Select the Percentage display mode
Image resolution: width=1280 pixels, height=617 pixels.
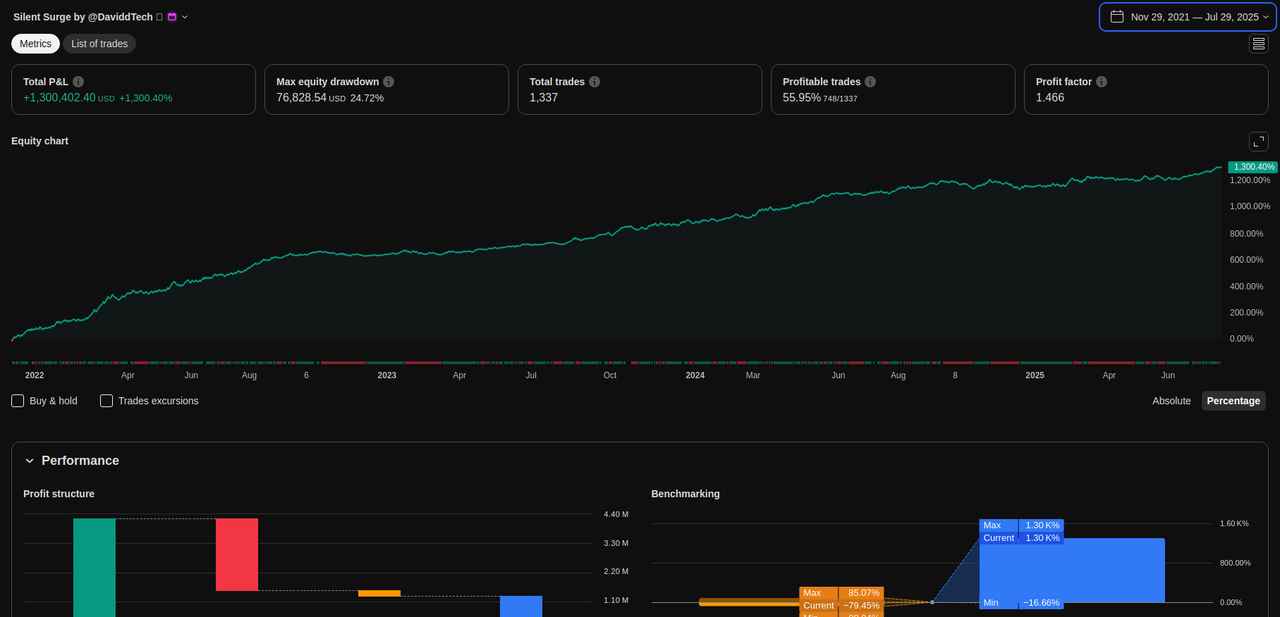click(x=1233, y=401)
